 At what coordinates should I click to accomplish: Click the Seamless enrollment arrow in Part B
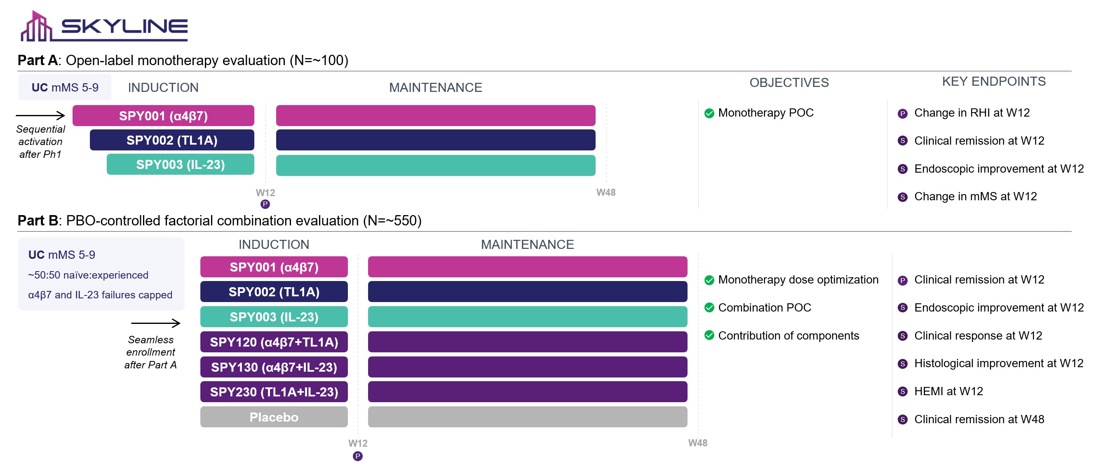pos(156,323)
